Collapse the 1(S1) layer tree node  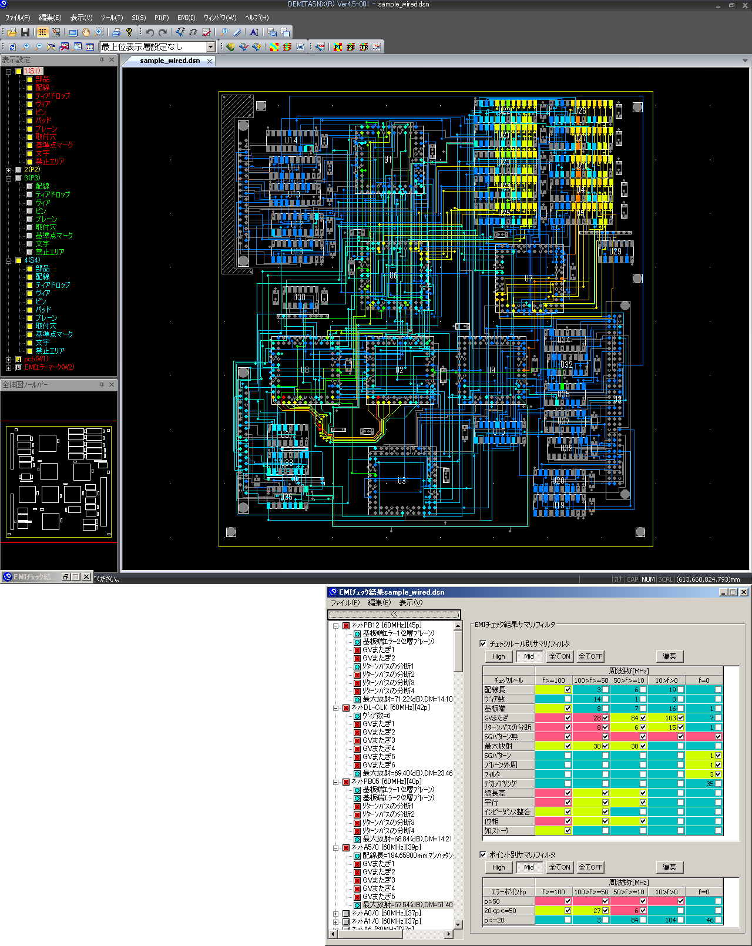[9, 72]
